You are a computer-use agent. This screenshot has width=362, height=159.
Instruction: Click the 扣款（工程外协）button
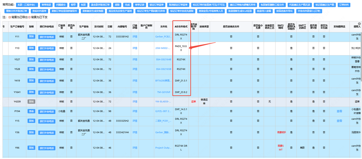pos(27,5)
